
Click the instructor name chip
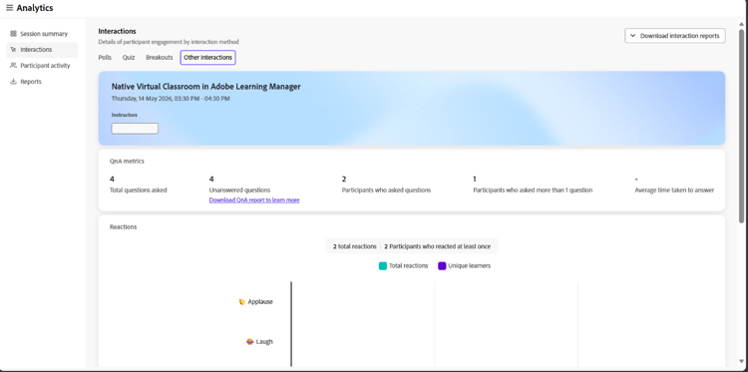(x=135, y=129)
